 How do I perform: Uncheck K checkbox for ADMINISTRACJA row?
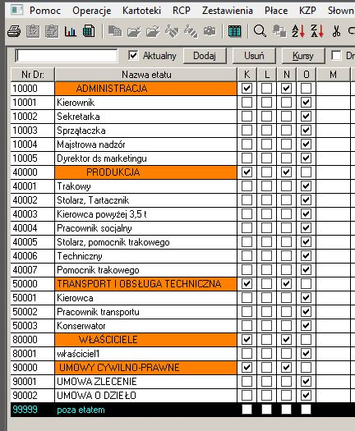point(247,88)
